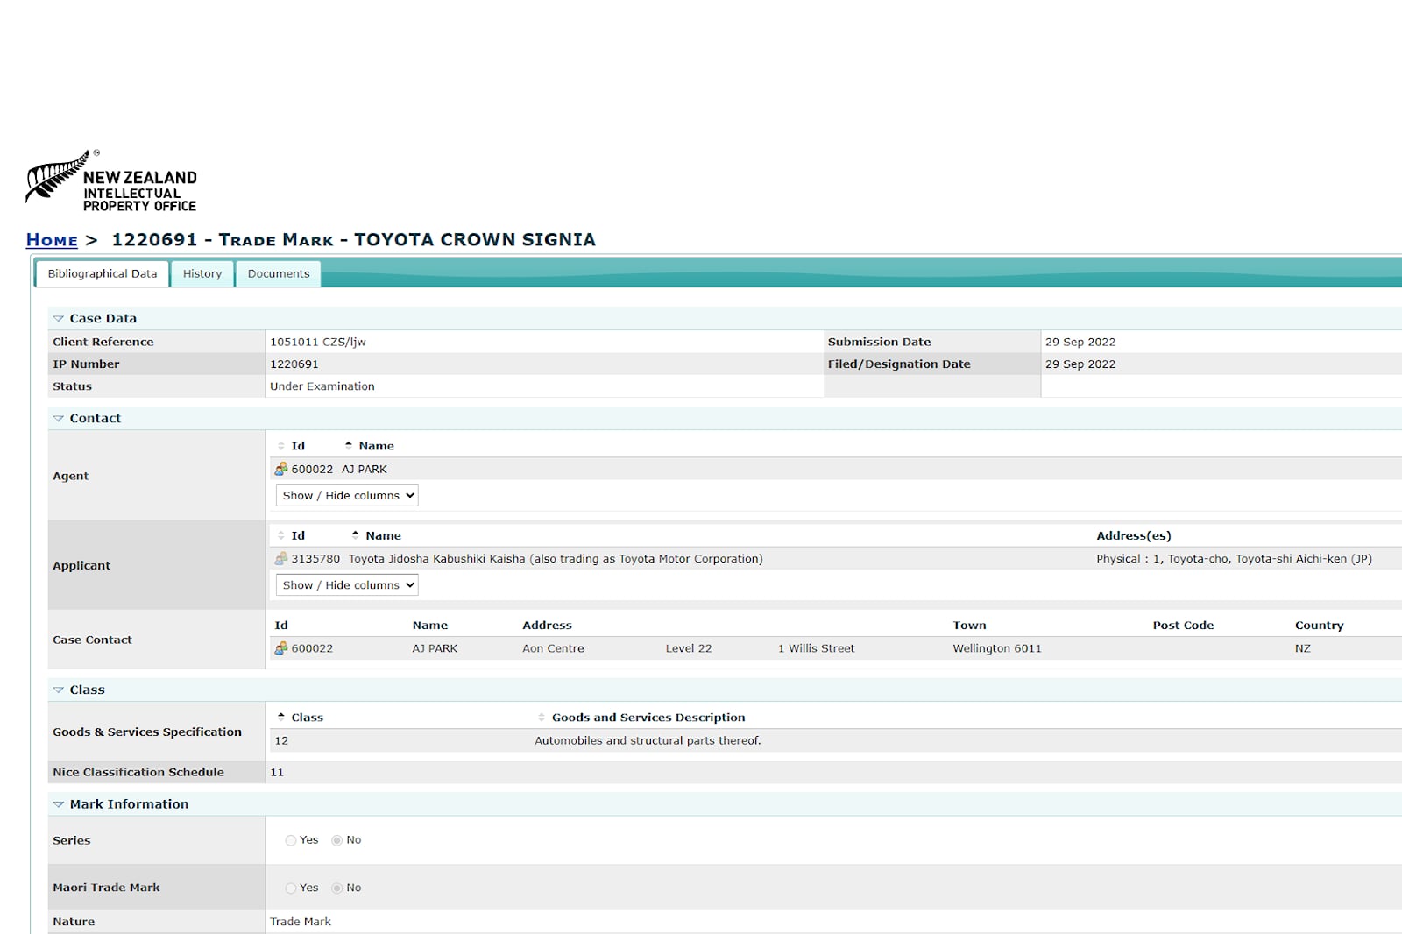1402x934 pixels.
Task: Click client reference 1051011 CZS/ljw
Action: (318, 342)
